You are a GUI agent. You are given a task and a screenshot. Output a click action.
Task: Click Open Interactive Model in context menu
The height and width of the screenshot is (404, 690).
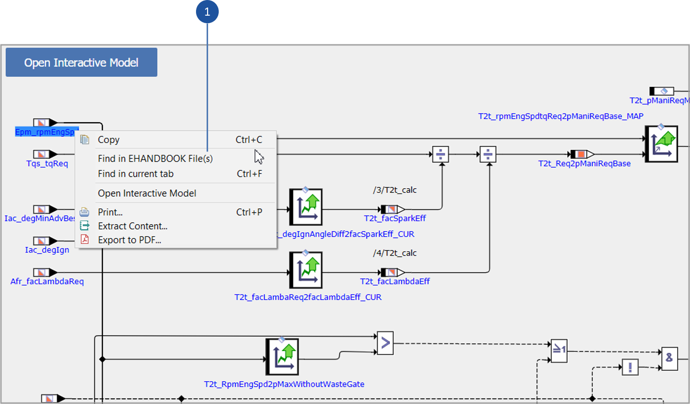[x=147, y=193]
